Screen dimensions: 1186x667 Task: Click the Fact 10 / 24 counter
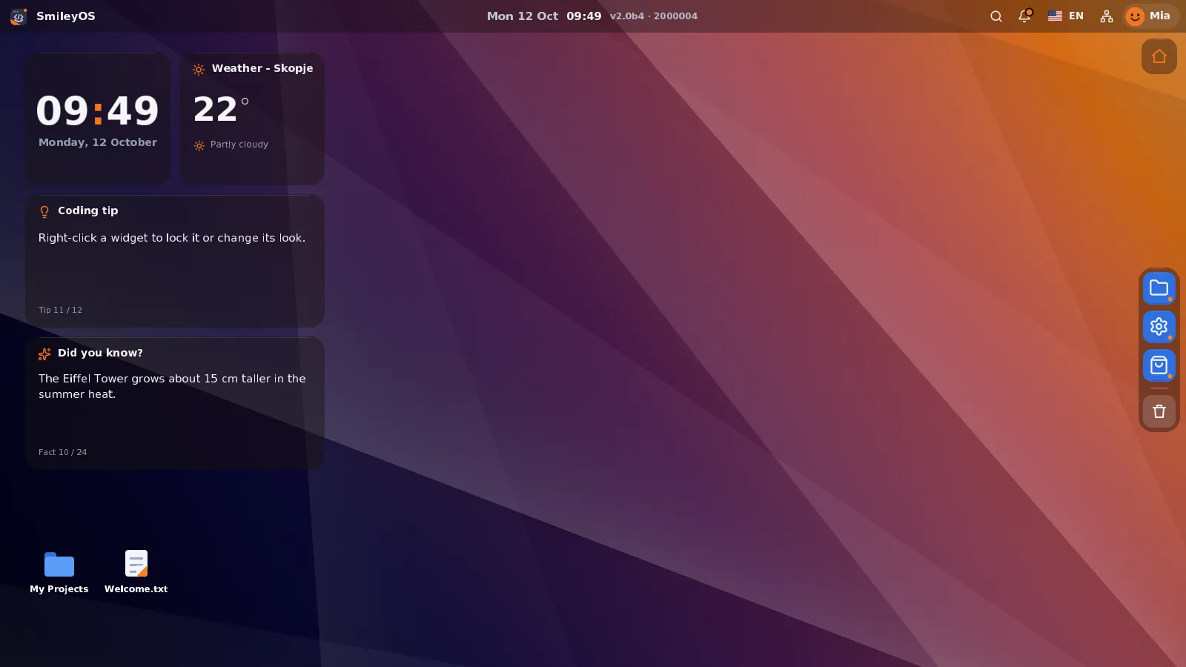(x=62, y=452)
